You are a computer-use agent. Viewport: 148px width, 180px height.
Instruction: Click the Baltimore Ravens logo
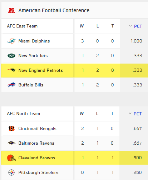pos(11,143)
